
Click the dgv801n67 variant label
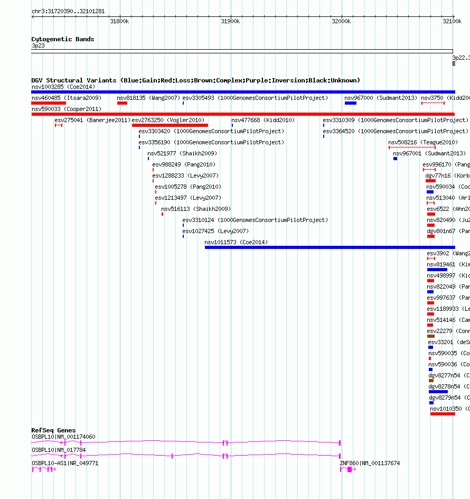point(448,232)
